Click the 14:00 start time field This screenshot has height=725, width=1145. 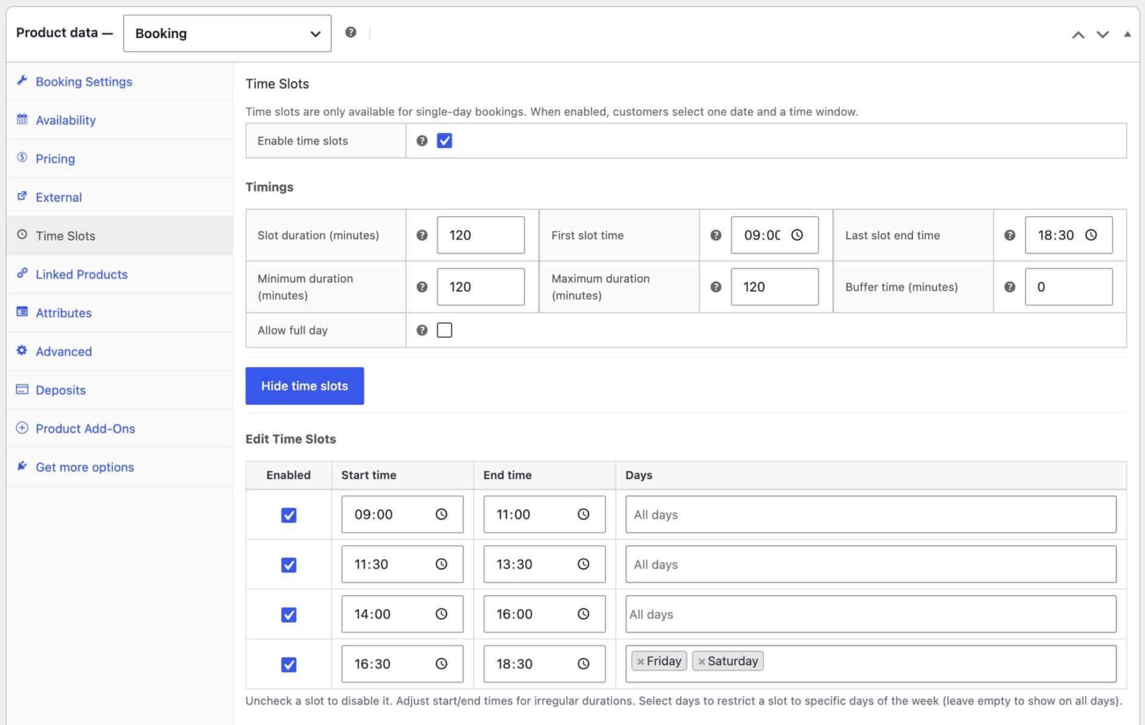[402, 614]
